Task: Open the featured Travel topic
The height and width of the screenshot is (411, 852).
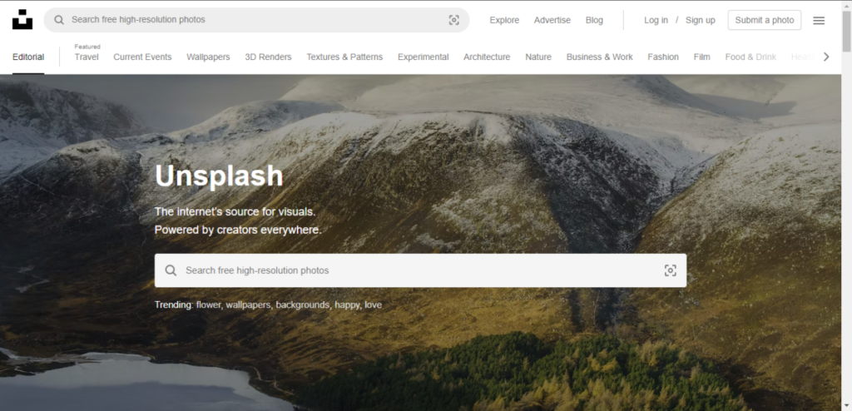Action: 87,57
